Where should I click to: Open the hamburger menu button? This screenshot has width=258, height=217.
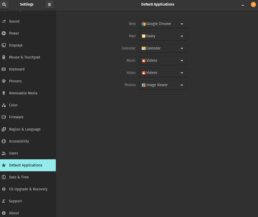pyautogui.click(x=49, y=5)
